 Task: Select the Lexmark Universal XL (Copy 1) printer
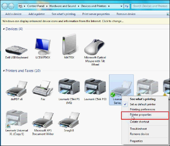point(17,123)
